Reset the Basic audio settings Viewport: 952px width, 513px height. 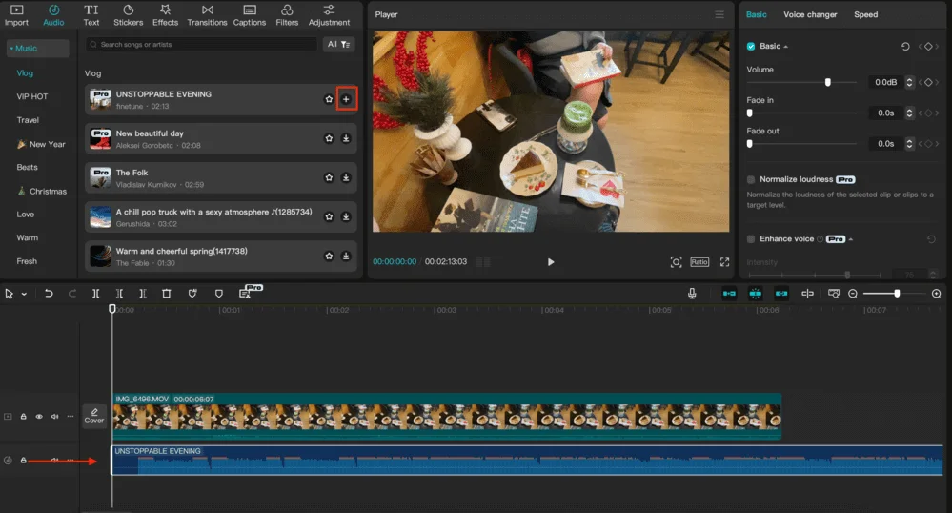905,46
